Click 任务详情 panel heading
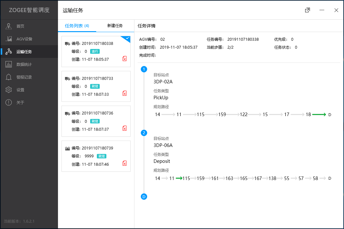344x229 pixels. (146, 26)
